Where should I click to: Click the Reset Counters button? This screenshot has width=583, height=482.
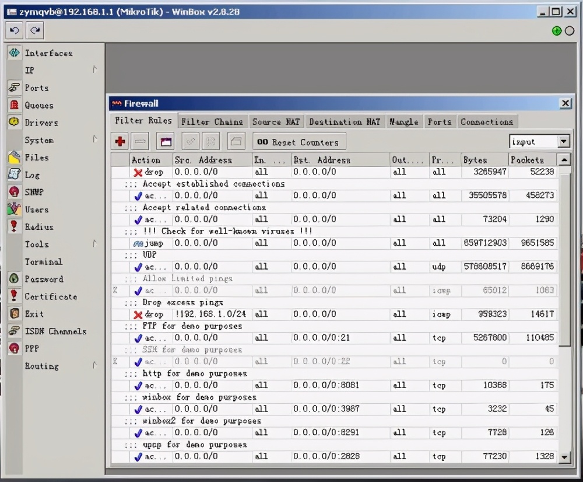299,142
